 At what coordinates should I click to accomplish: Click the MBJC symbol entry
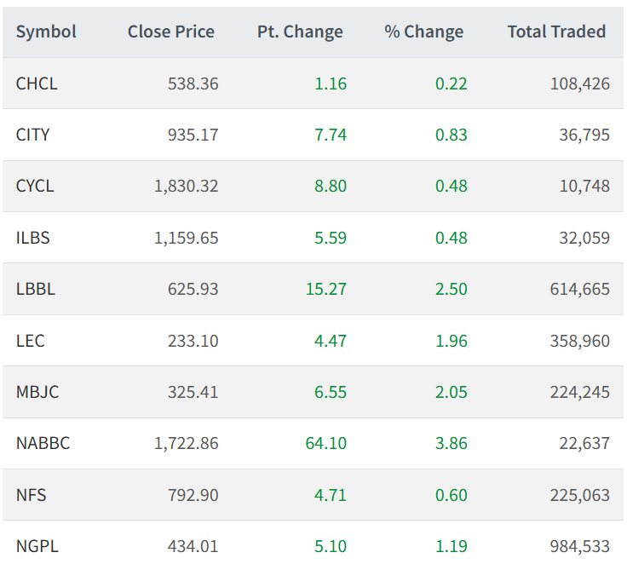click(x=37, y=392)
